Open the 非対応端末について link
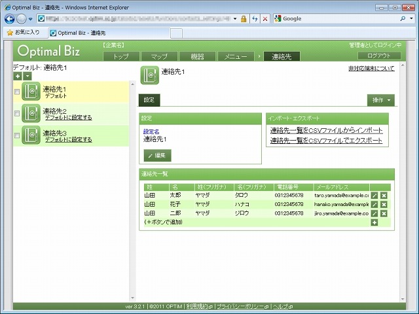This screenshot has width=419, height=314. (371, 69)
